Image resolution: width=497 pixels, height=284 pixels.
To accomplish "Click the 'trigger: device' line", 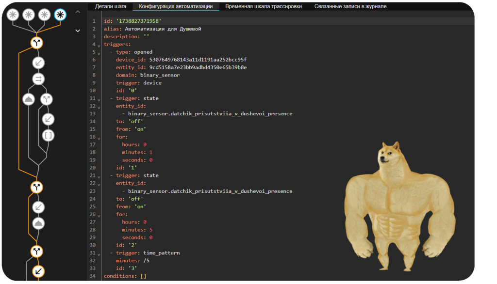I will point(138,83).
